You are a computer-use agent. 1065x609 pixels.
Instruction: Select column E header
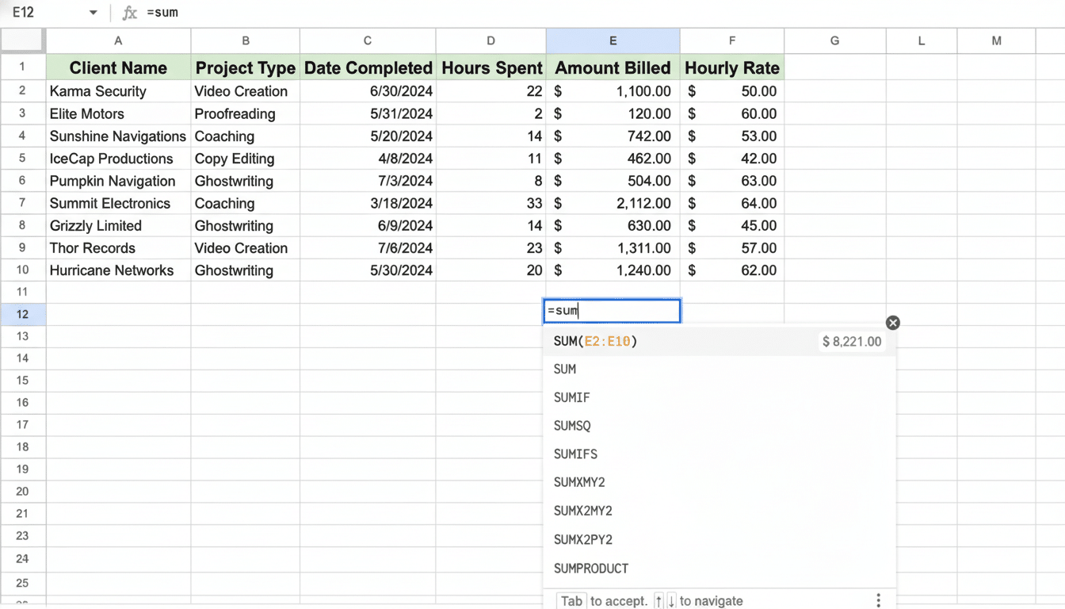click(613, 40)
